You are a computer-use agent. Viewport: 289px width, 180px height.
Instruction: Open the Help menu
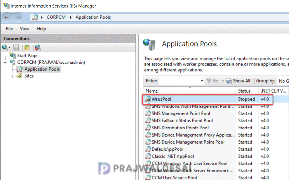pos(41,29)
